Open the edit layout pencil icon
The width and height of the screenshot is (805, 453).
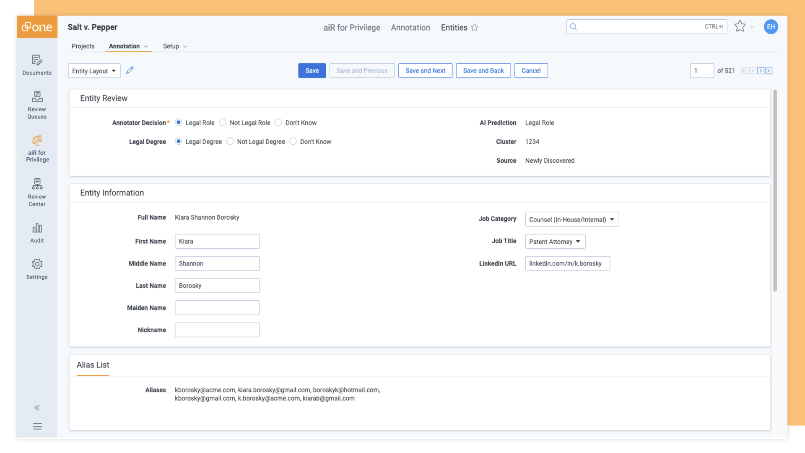tap(130, 70)
